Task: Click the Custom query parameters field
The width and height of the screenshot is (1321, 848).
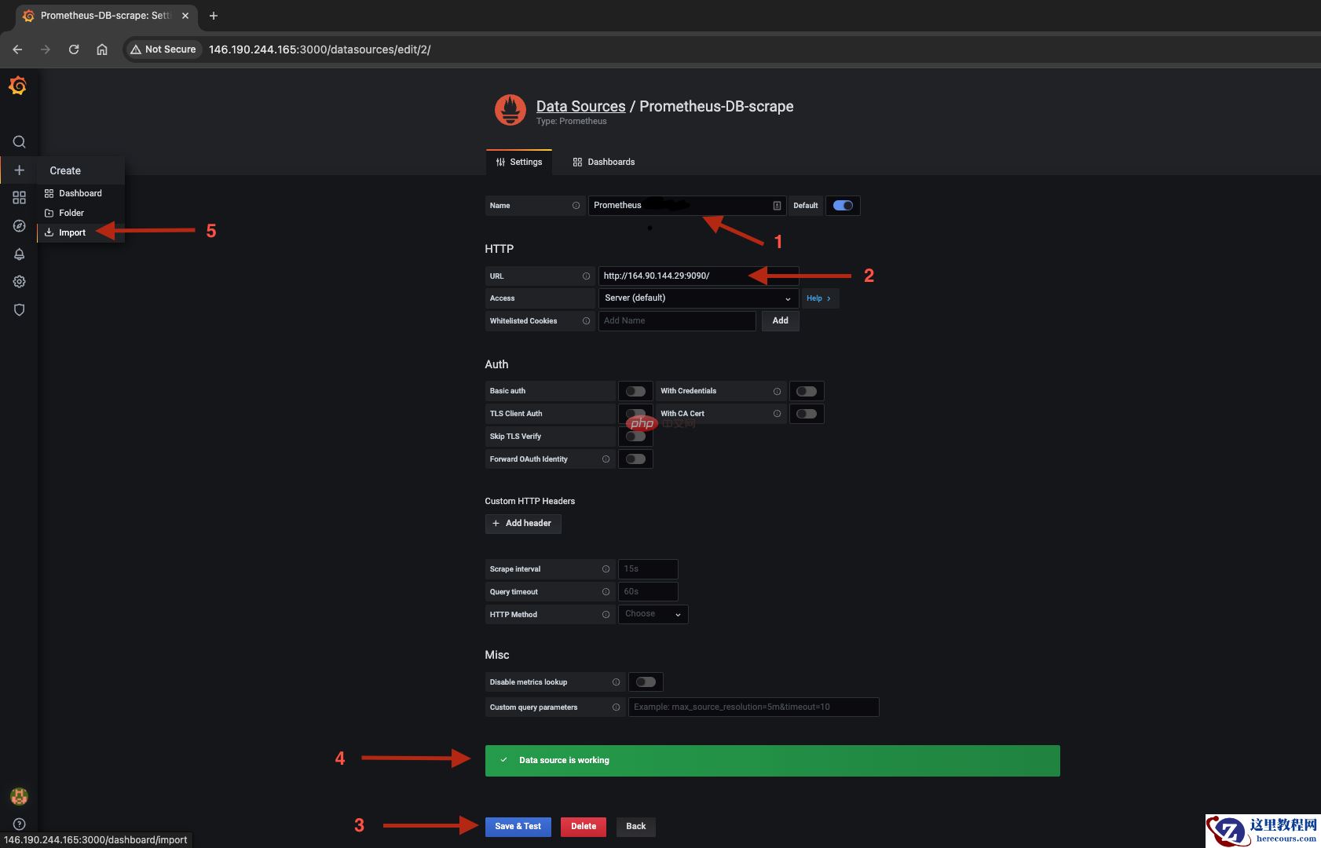Action: (753, 707)
